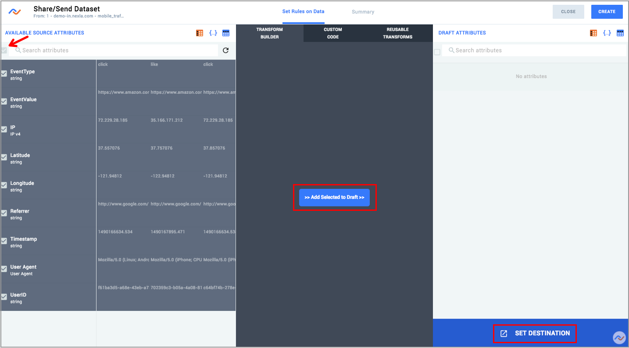Click the external-link icon beside Set Destination
This screenshot has width=629, height=348.
click(x=504, y=334)
